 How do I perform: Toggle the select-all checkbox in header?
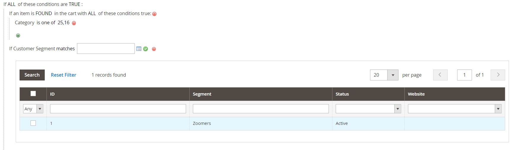click(x=33, y=93)
